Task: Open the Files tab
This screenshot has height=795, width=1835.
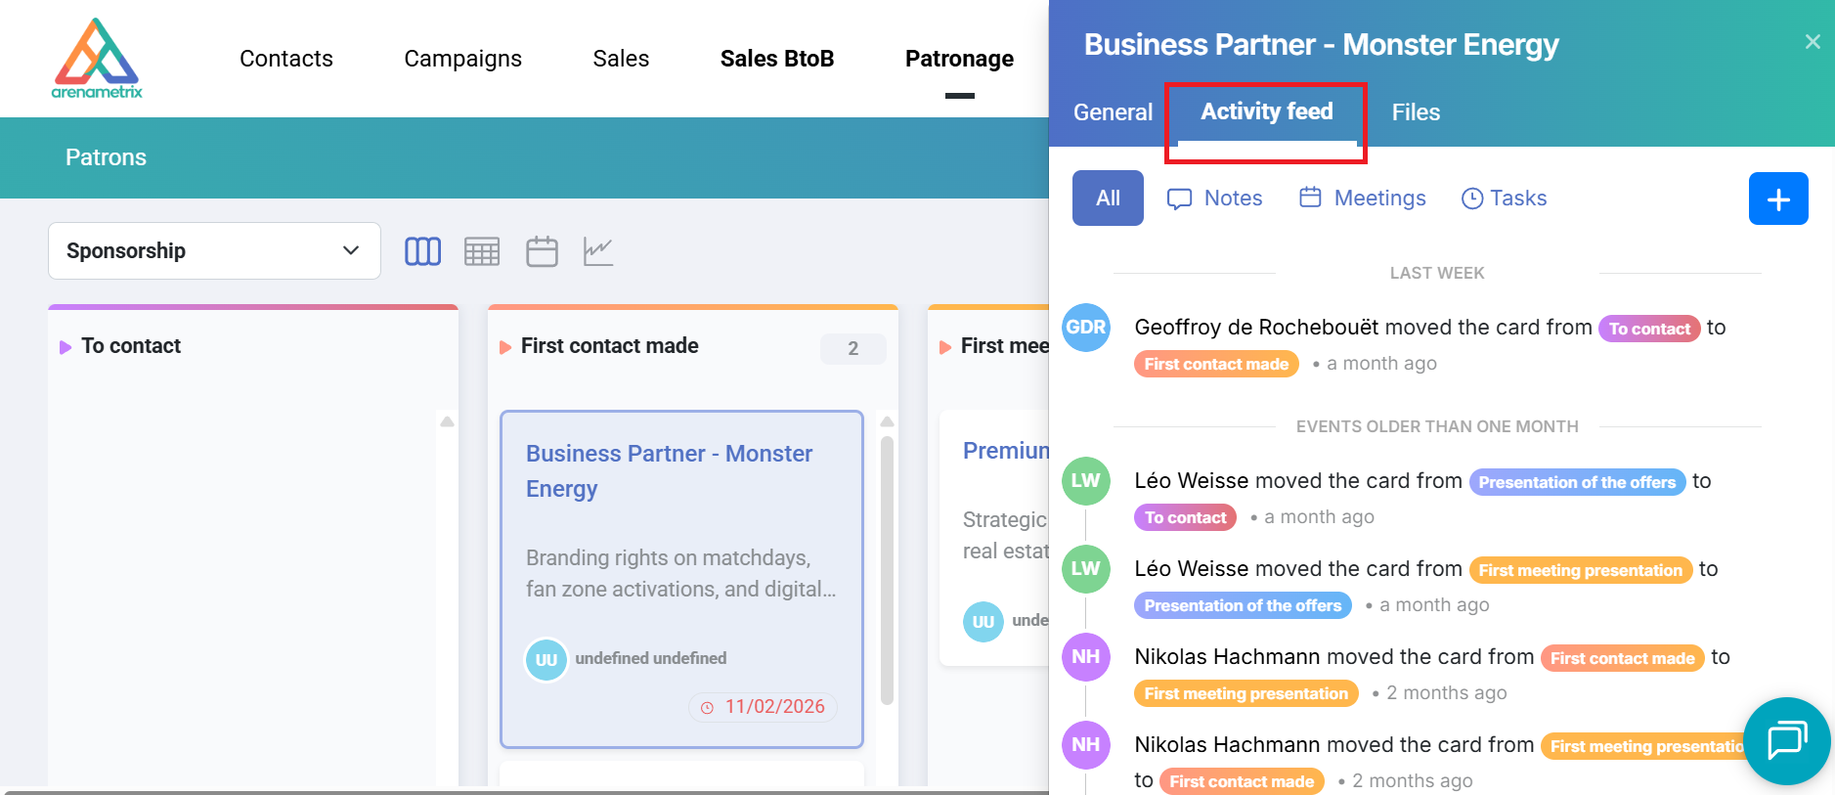Action: coord(1415,112)
